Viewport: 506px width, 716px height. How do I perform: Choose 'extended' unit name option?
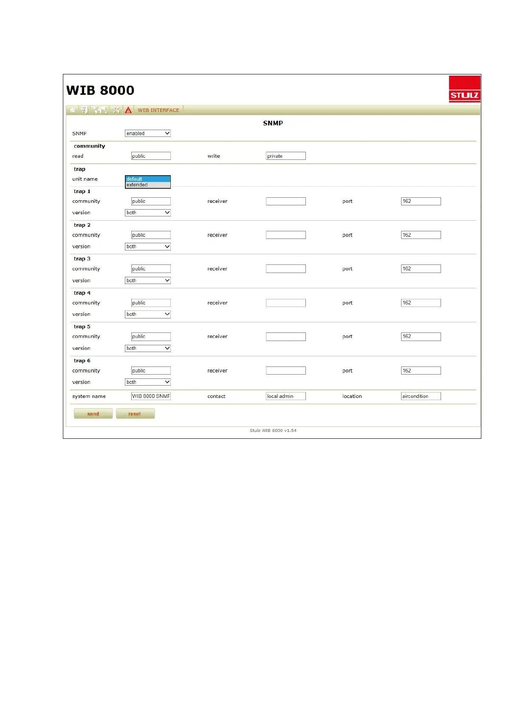148,185
